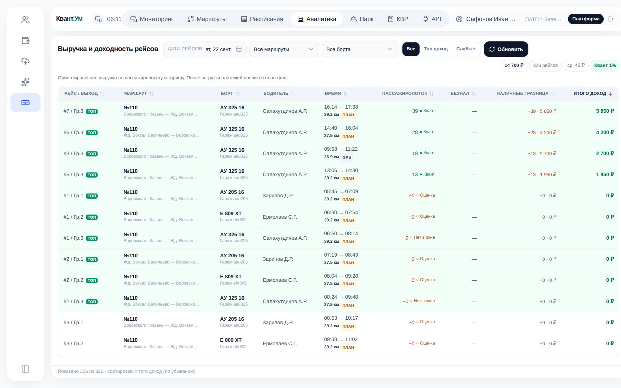621x388 pixels.
Task: Sort by Рейс / Выход column
Action: point(84,93)
